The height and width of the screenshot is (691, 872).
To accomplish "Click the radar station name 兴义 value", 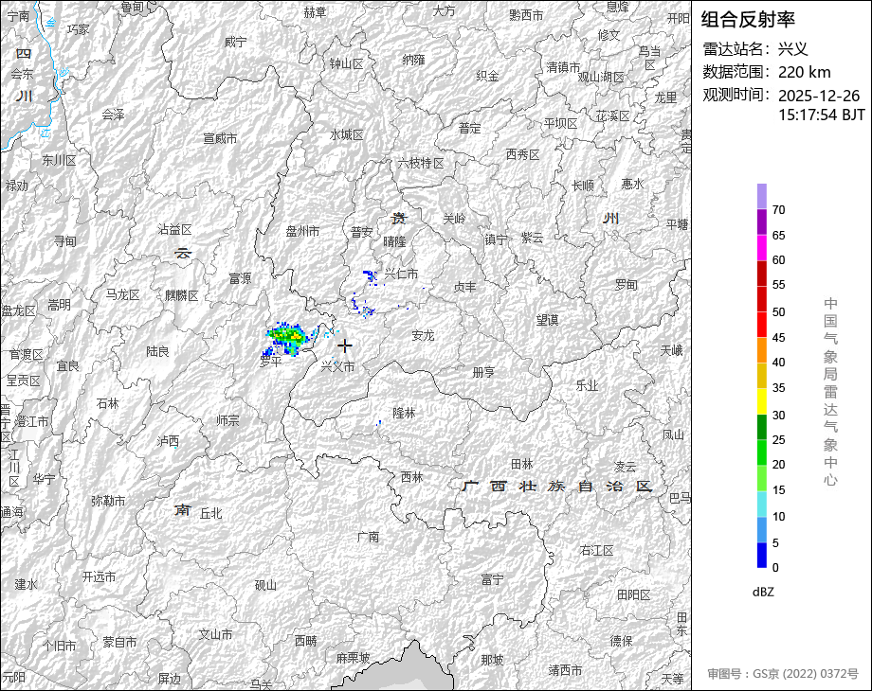I will point(793,49).
